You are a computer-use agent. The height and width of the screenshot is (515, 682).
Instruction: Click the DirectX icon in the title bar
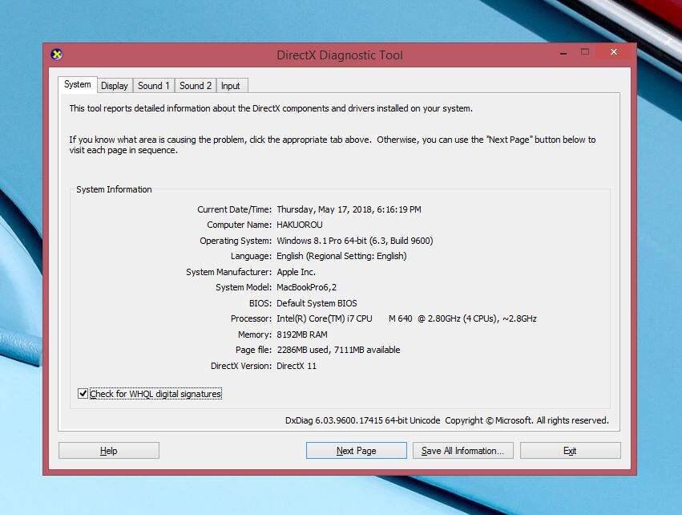point(56,55)
